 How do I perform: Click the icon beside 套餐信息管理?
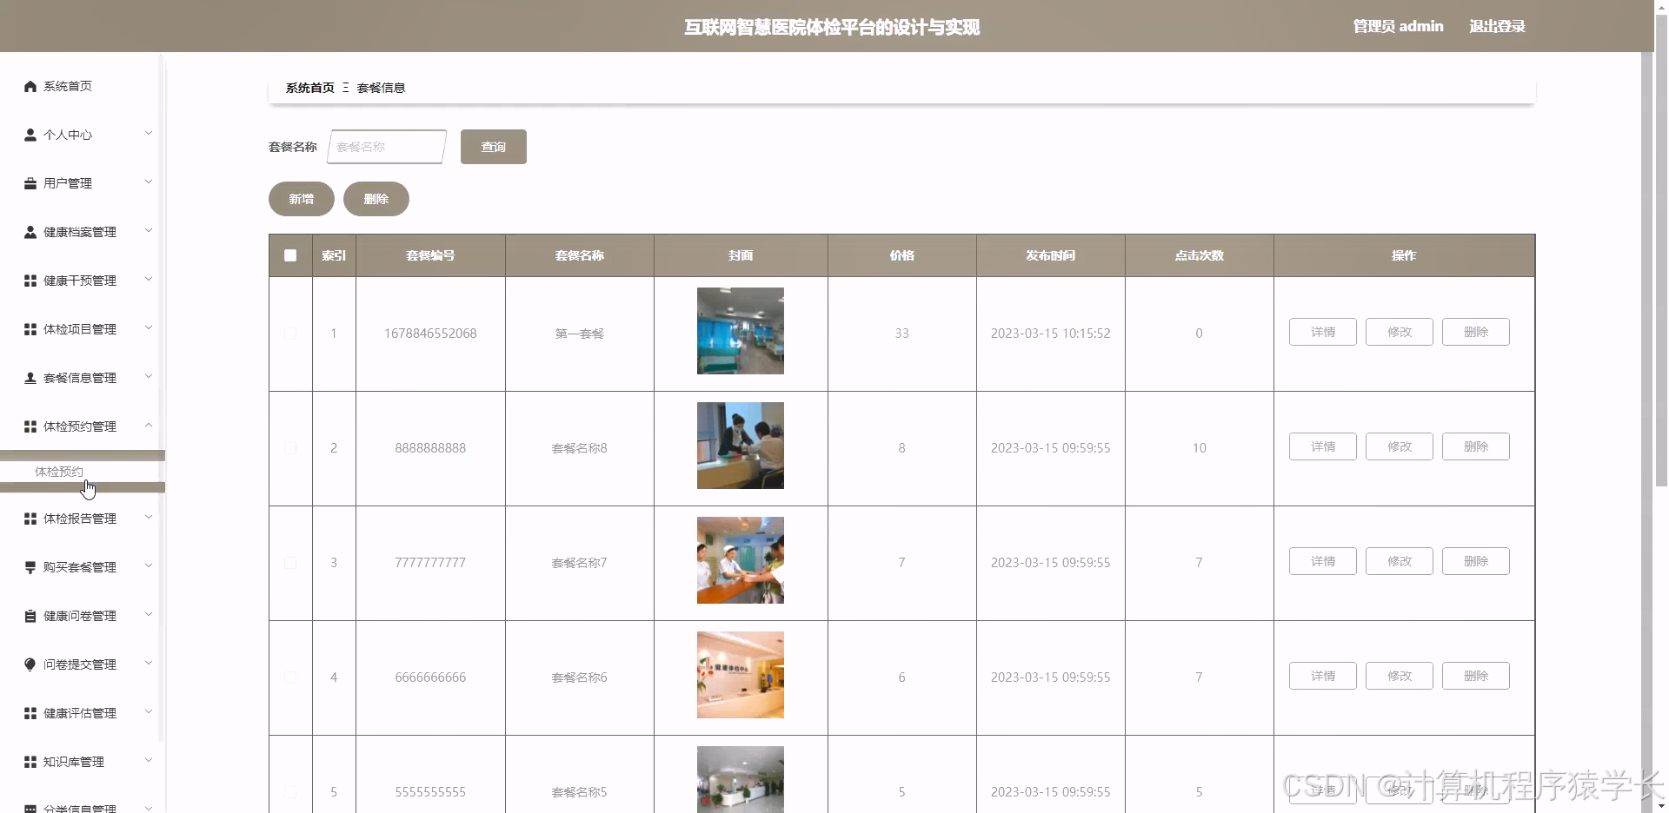point(30,378)
